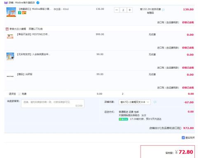Viewport: 206px width, 158px height.
Task: Open the MISTINE logo gift thumbnail
Action: (10, 76)
